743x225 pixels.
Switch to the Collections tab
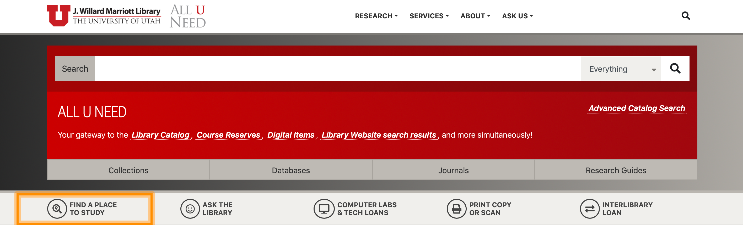point(128,170)
